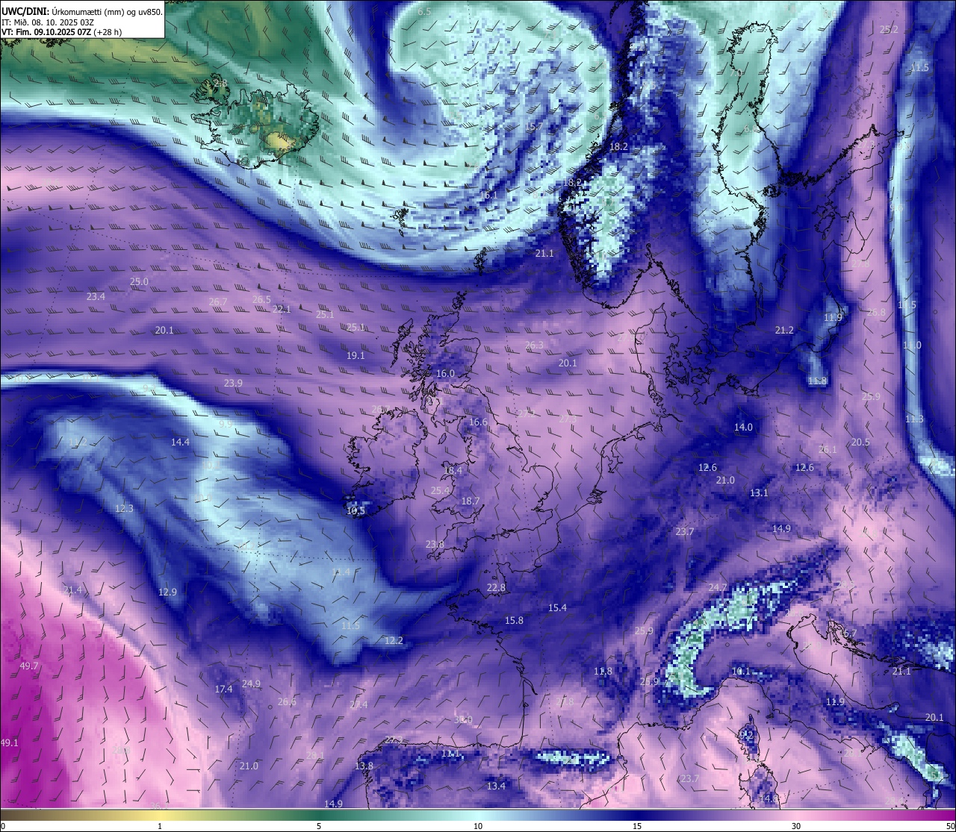Click the 16.6 value label
This screenshot has height=832, width=956.
478,422
